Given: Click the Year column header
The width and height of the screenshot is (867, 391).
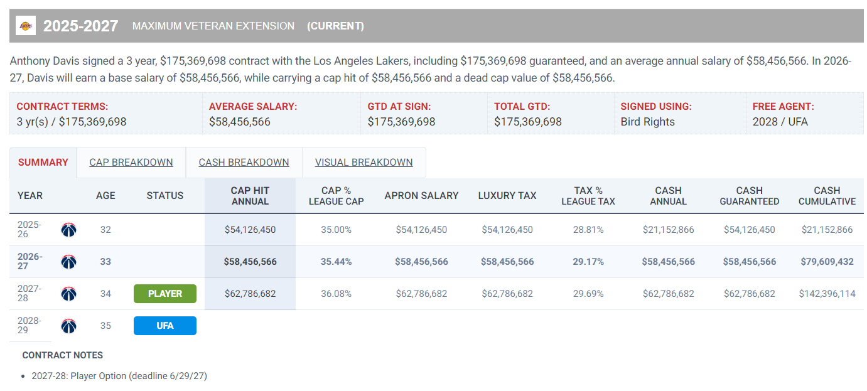Looking at the screenshot, I should click(x=30, y=196).
